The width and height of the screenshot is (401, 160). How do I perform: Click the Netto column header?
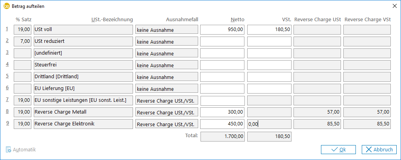(237, 19)
